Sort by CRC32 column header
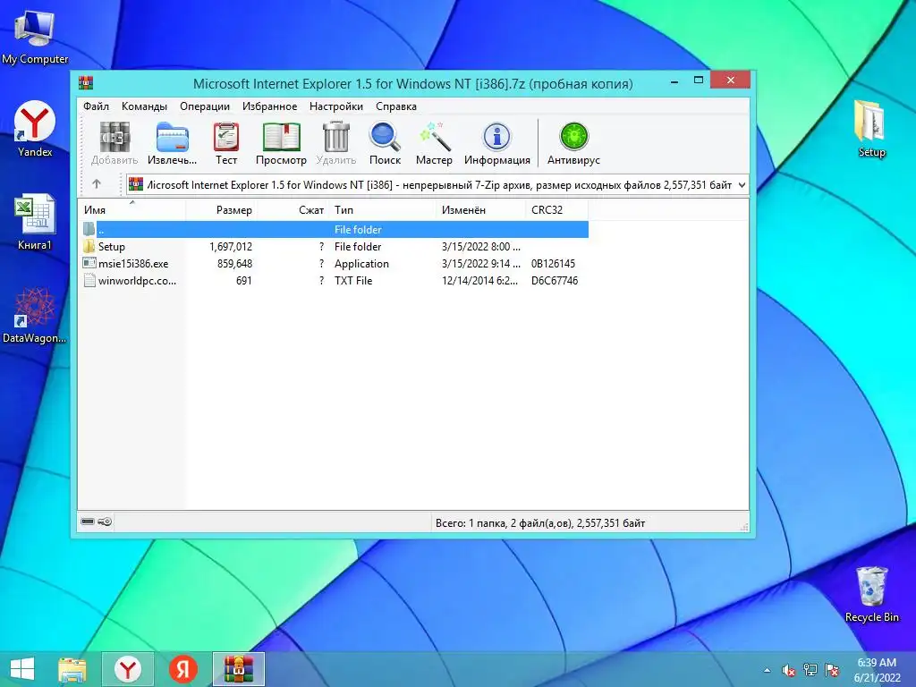Screen dimensions: 916x687 coord(556,209)
